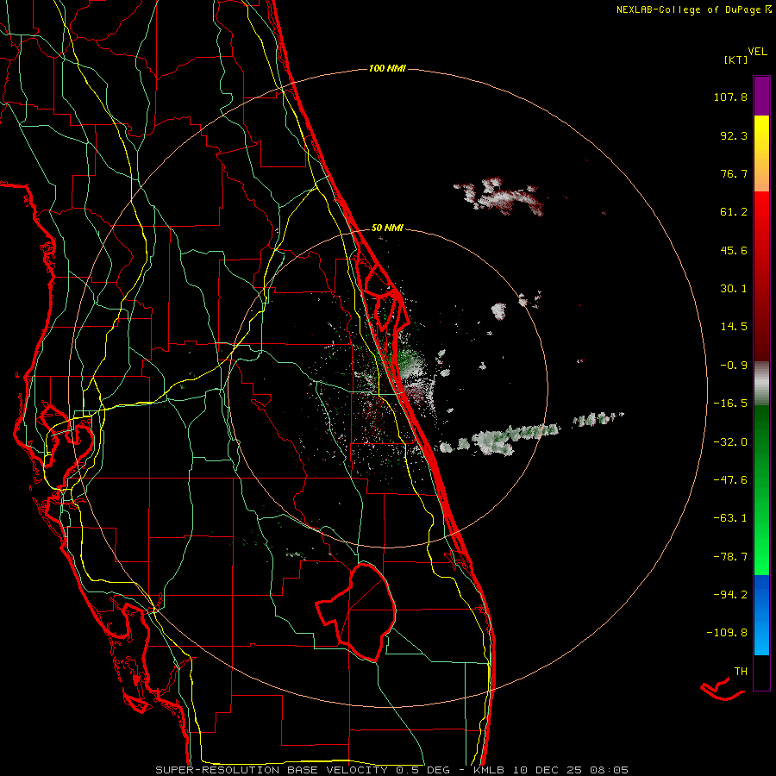Click the -78.7 legend value

click(x=730, y=557)
